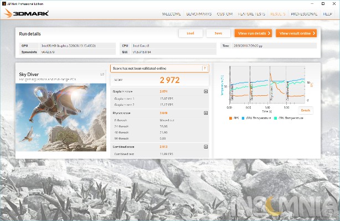Click the orange FPS legend swatch
The image size is (340, 221).
pyautogui.click(x=230, y=118)
